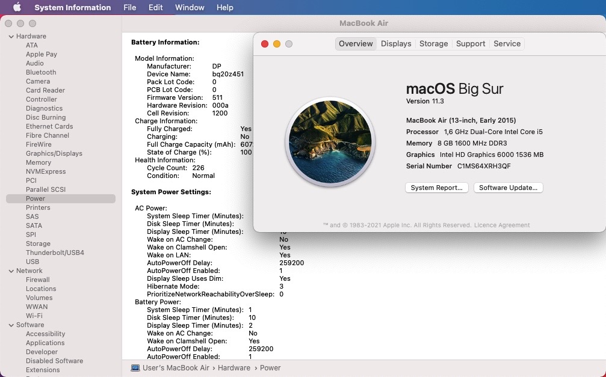Close the About This Mac window
The image size is (606, 377).
pos(265,44)
